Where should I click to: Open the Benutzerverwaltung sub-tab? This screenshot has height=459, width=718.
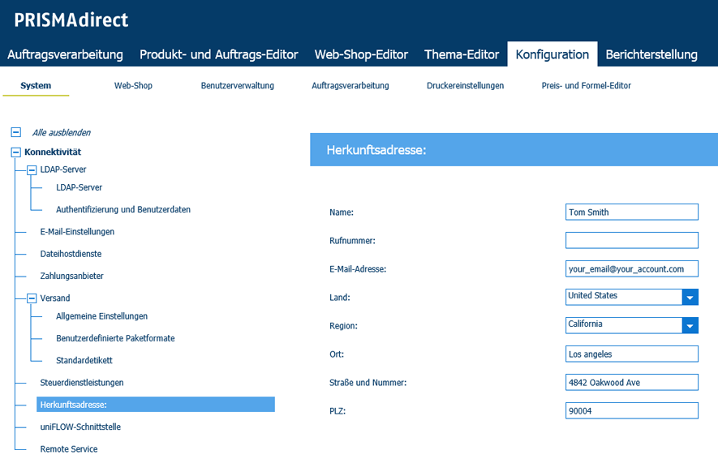[237, 86]
